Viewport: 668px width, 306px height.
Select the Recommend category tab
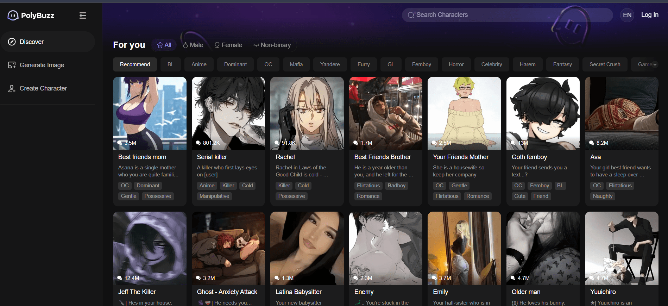tap(135, 64)
